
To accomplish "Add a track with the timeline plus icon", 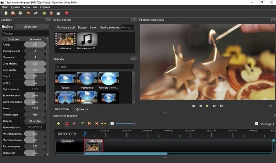I will pyautogui.click(x=59, y=124).
